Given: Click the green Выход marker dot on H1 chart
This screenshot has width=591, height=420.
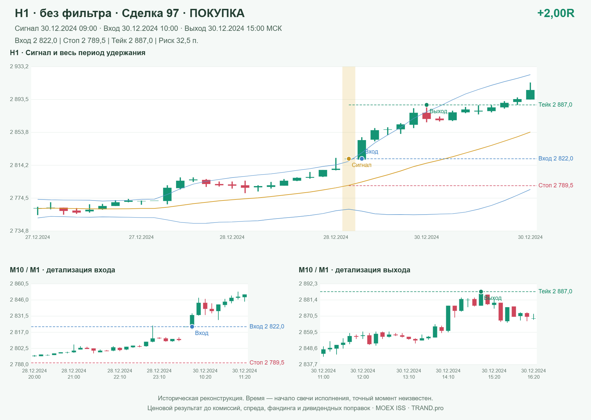Looking at the screenshot, I should pos(427,105).
